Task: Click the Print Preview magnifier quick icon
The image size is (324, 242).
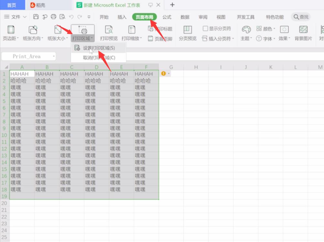Action: [62, 17]
